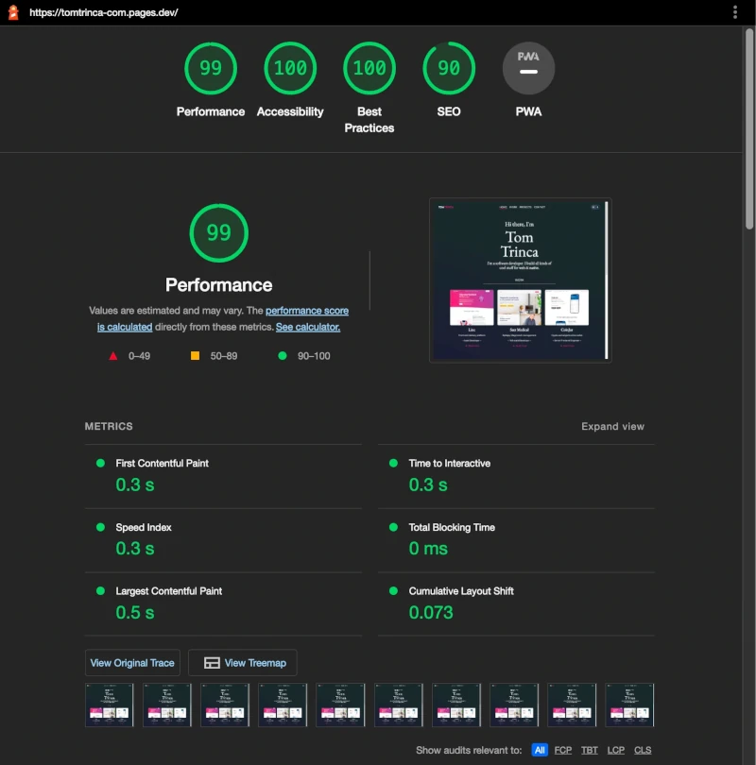Click the Performance score gauge 99
The width and height of the screenshot is (756, 765).
pyautogui.click(x=211, y=68)
